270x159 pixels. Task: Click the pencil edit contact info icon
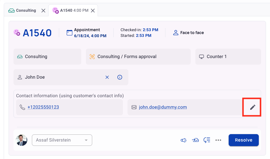click(x=252, y=107)
